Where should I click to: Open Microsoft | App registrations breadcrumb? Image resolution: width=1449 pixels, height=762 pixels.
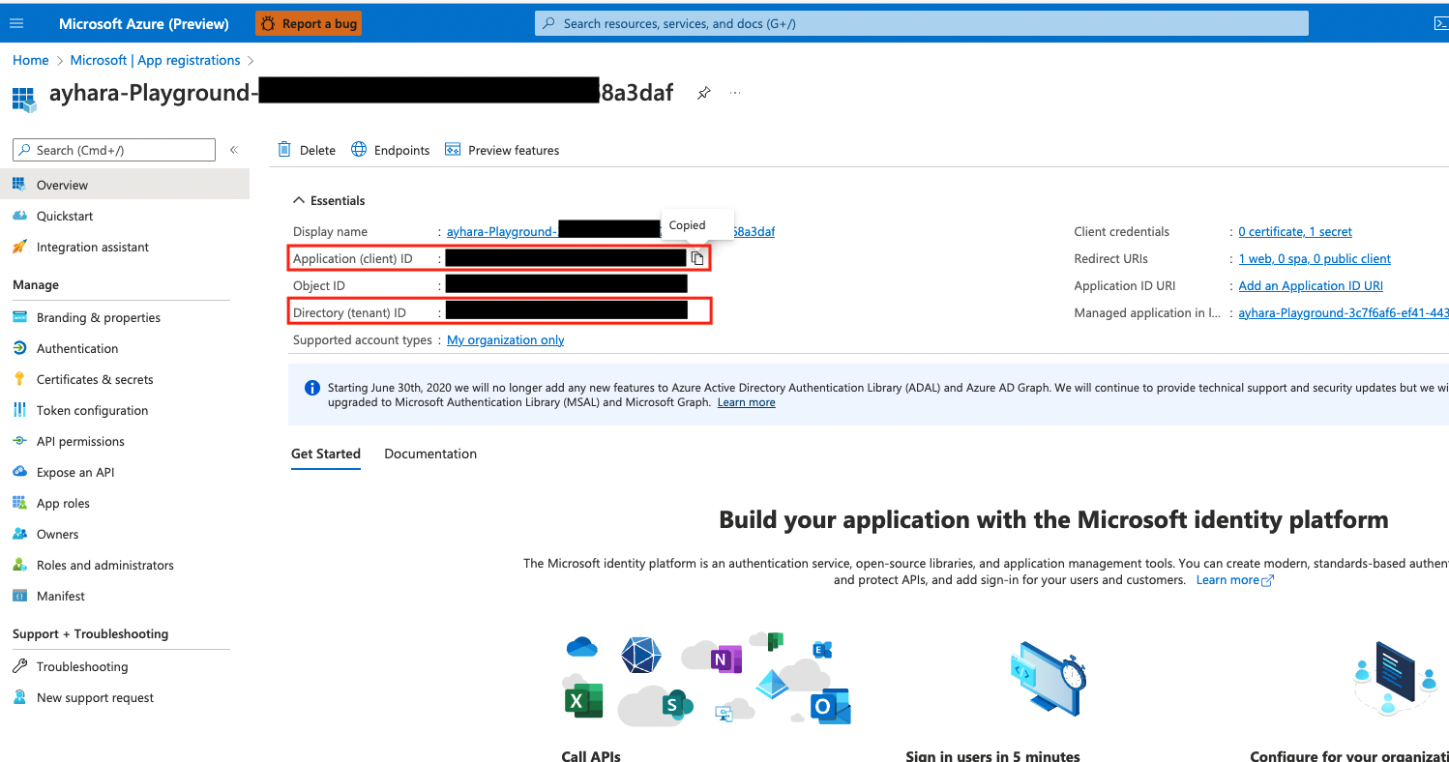pyautogui.click(x=155, y=60)
